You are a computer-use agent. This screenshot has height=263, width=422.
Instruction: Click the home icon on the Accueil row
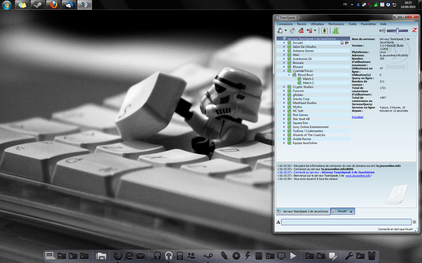[342, 43]
